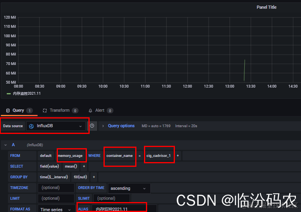Change the container_name tag key

[119, 156]
